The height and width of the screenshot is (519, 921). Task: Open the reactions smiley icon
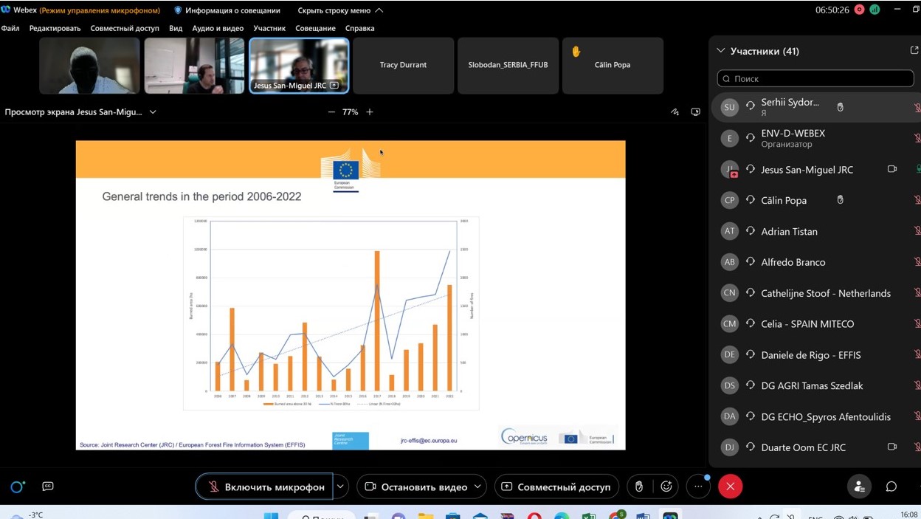[666, 487]
